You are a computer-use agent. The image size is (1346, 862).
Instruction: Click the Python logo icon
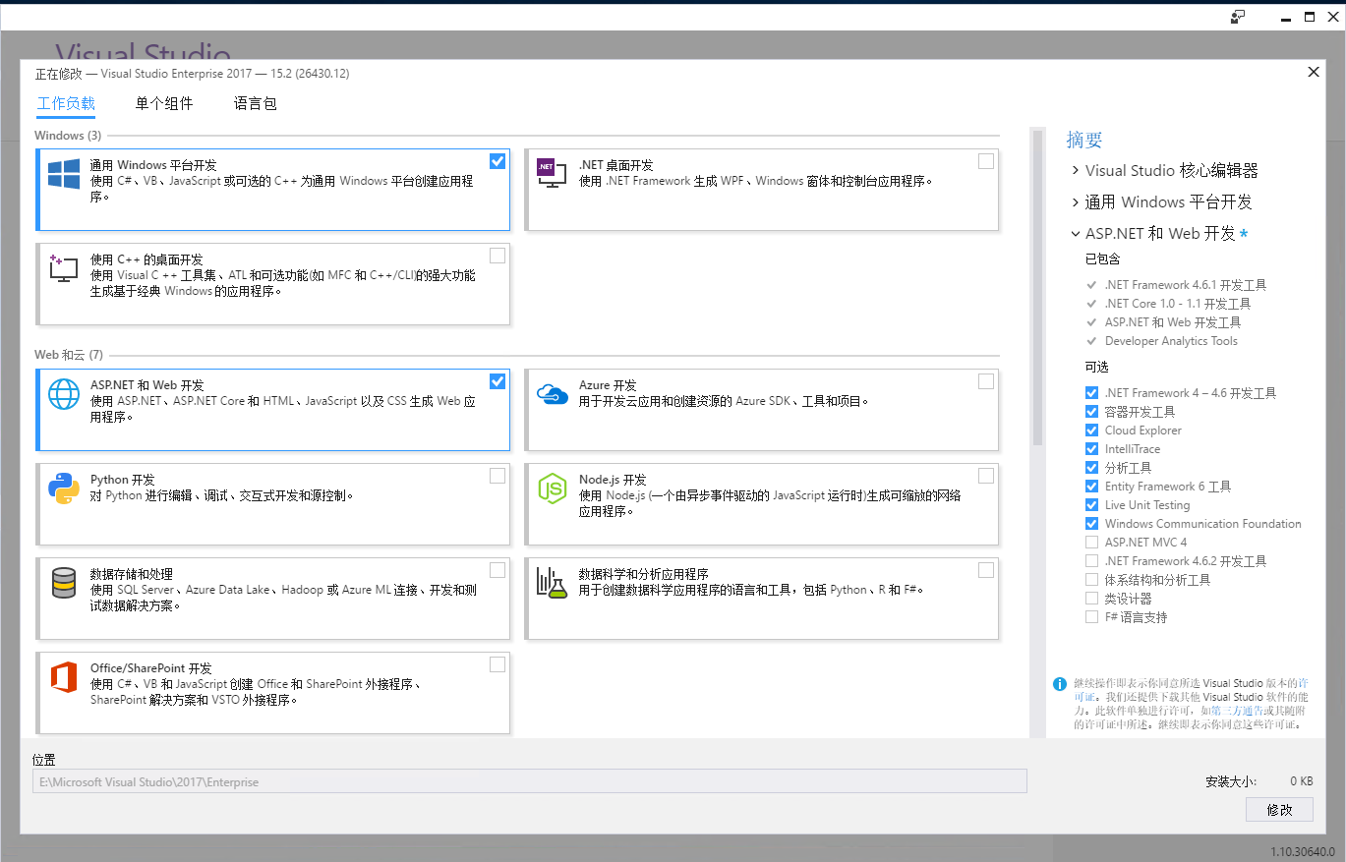pos(64,488)
